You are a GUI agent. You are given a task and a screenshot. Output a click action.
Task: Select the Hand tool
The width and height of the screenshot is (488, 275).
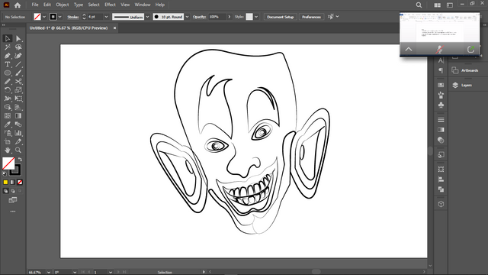[x=8, y=150]
